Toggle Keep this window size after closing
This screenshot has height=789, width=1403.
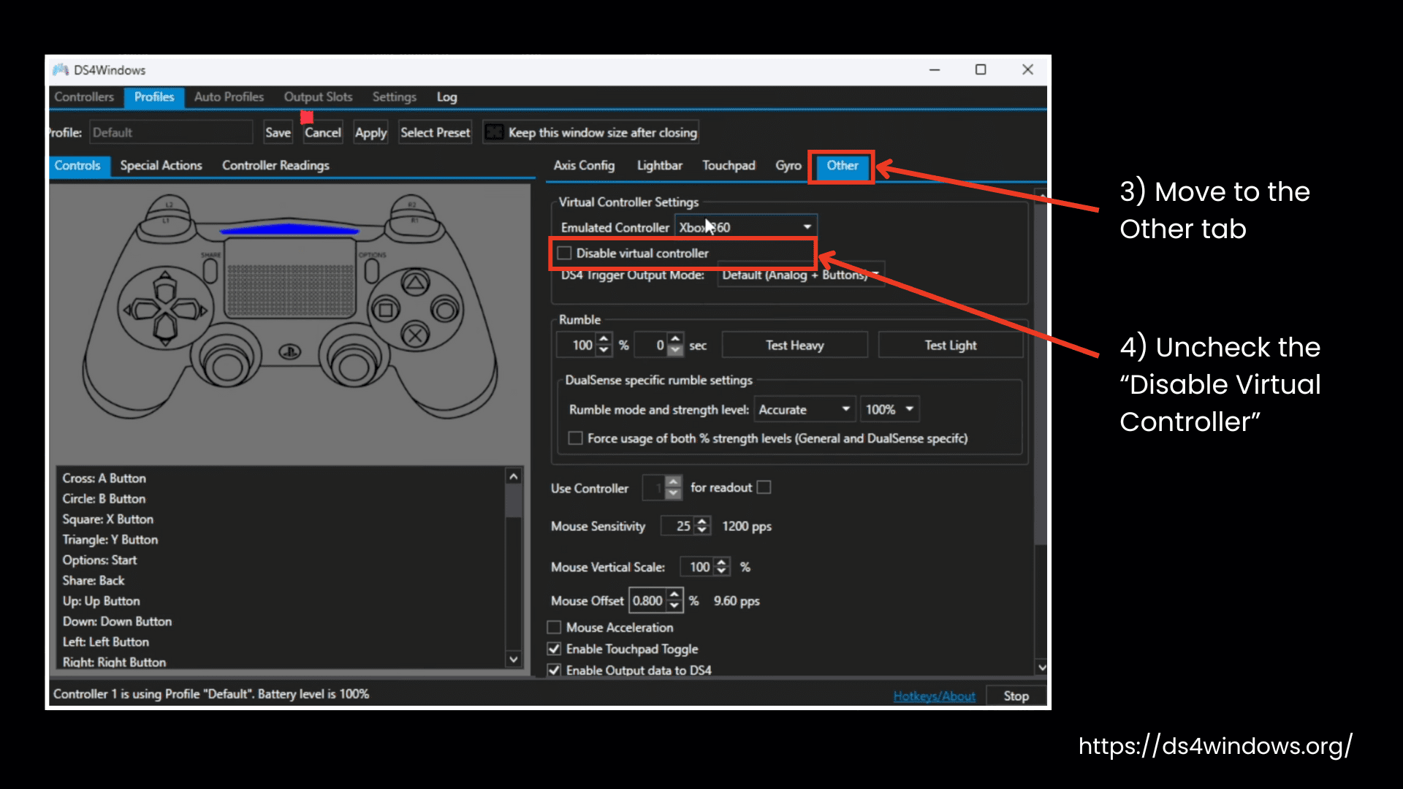494,132
